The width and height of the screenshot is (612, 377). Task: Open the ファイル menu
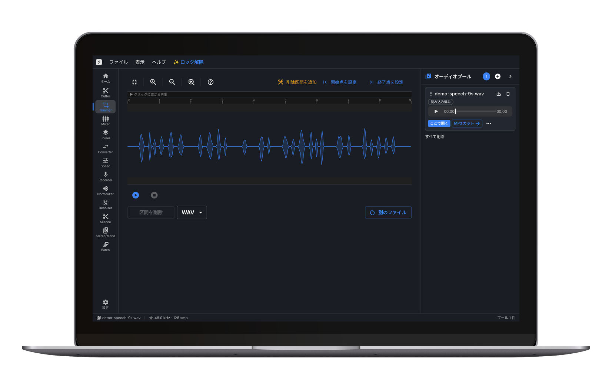click(119, 62)
